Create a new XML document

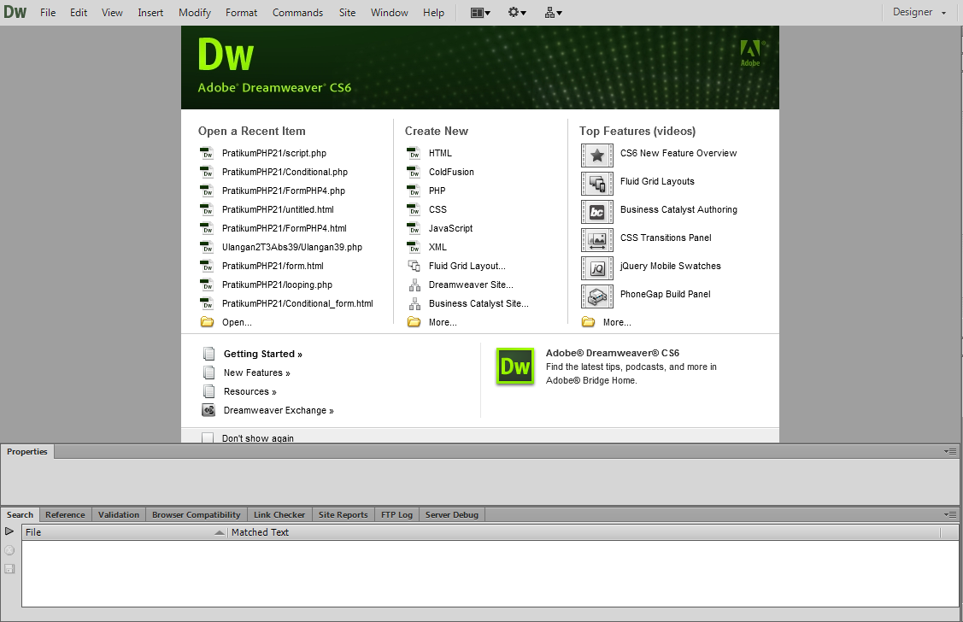click(x=437, y=247)
